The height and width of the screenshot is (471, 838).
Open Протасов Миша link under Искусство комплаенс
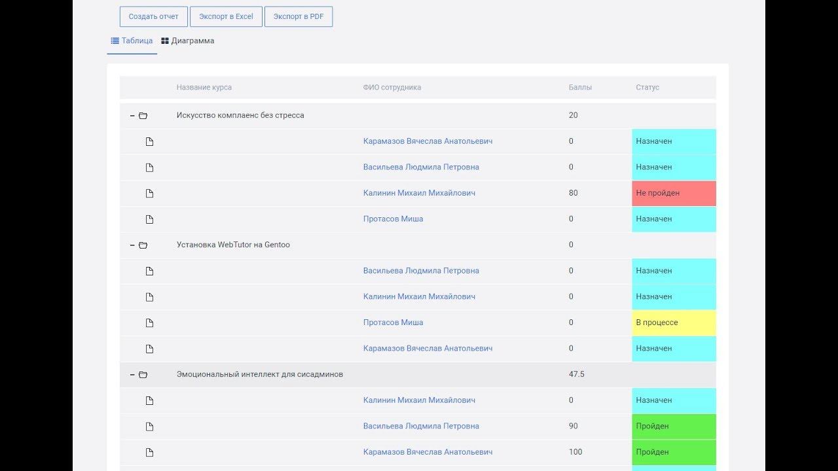(393, 218)
